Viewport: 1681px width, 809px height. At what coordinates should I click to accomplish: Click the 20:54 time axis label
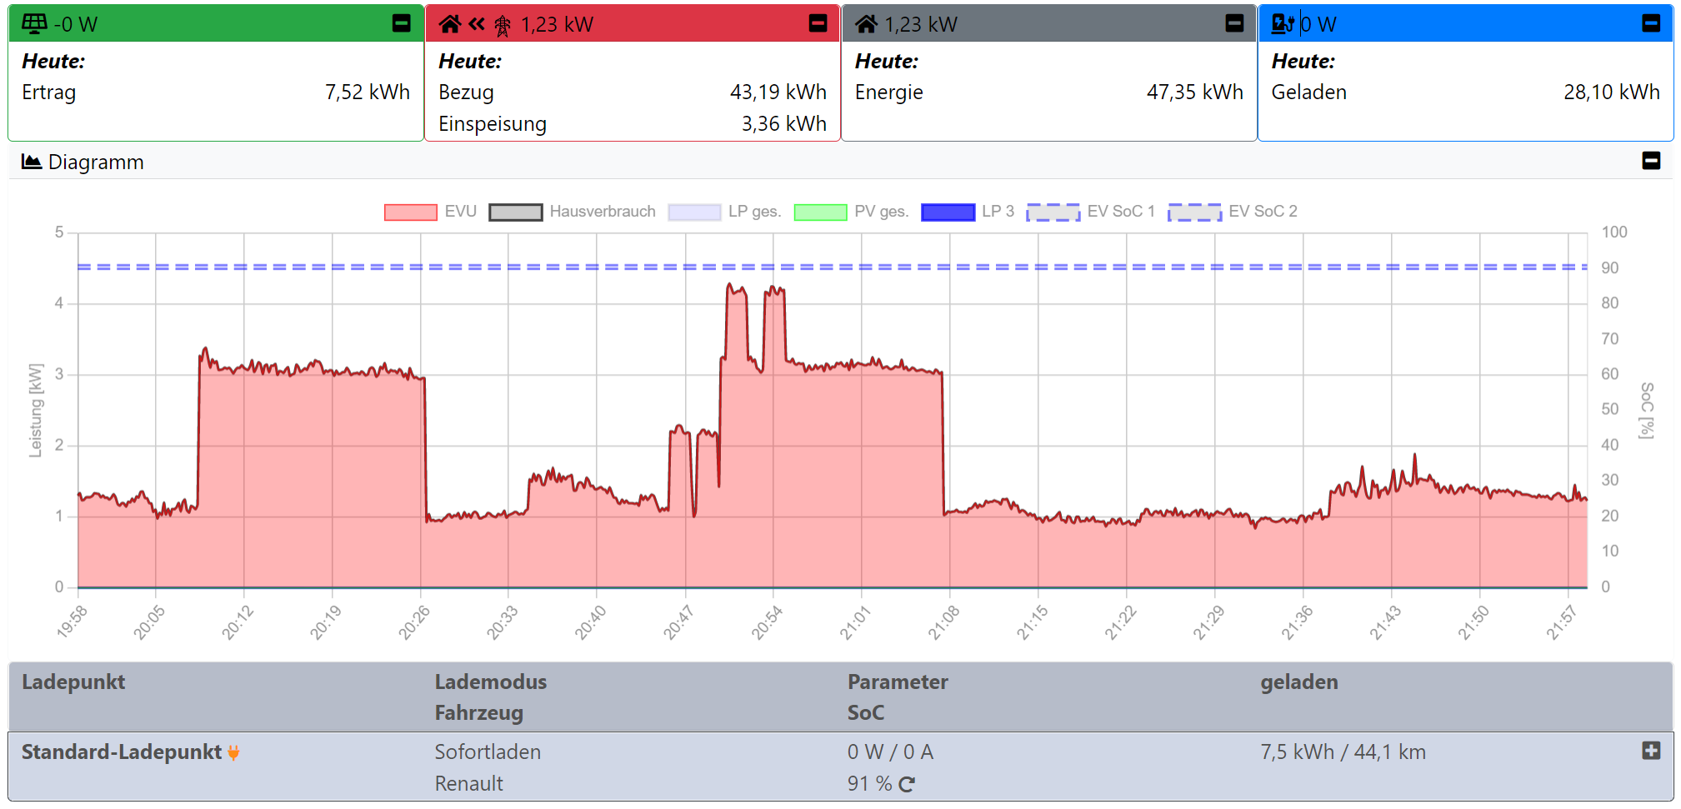point(767,623)
